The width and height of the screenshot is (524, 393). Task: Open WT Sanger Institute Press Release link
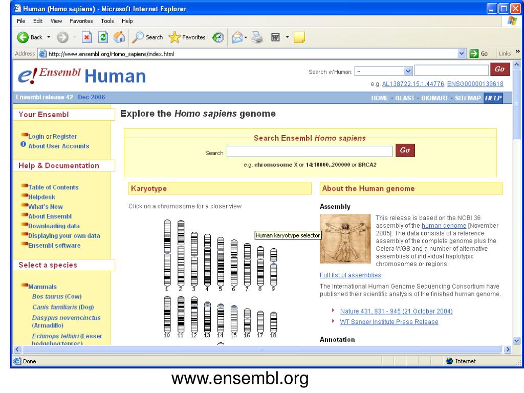pos(389,322)
